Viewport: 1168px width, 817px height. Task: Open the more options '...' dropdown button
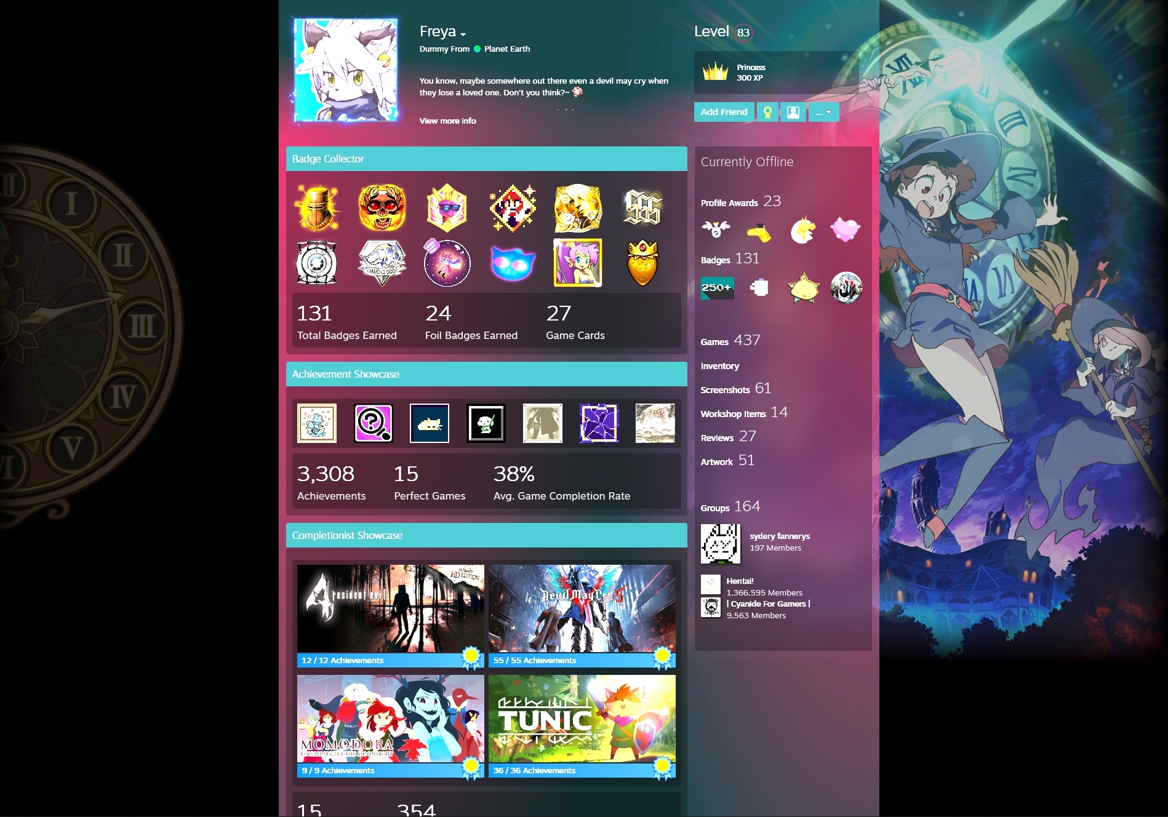point(823,112)
